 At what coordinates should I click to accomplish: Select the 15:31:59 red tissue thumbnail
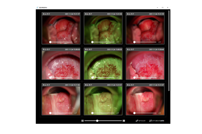click(x=145, y=28)
